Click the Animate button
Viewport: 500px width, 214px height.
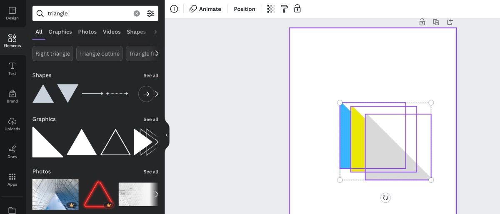205,9
